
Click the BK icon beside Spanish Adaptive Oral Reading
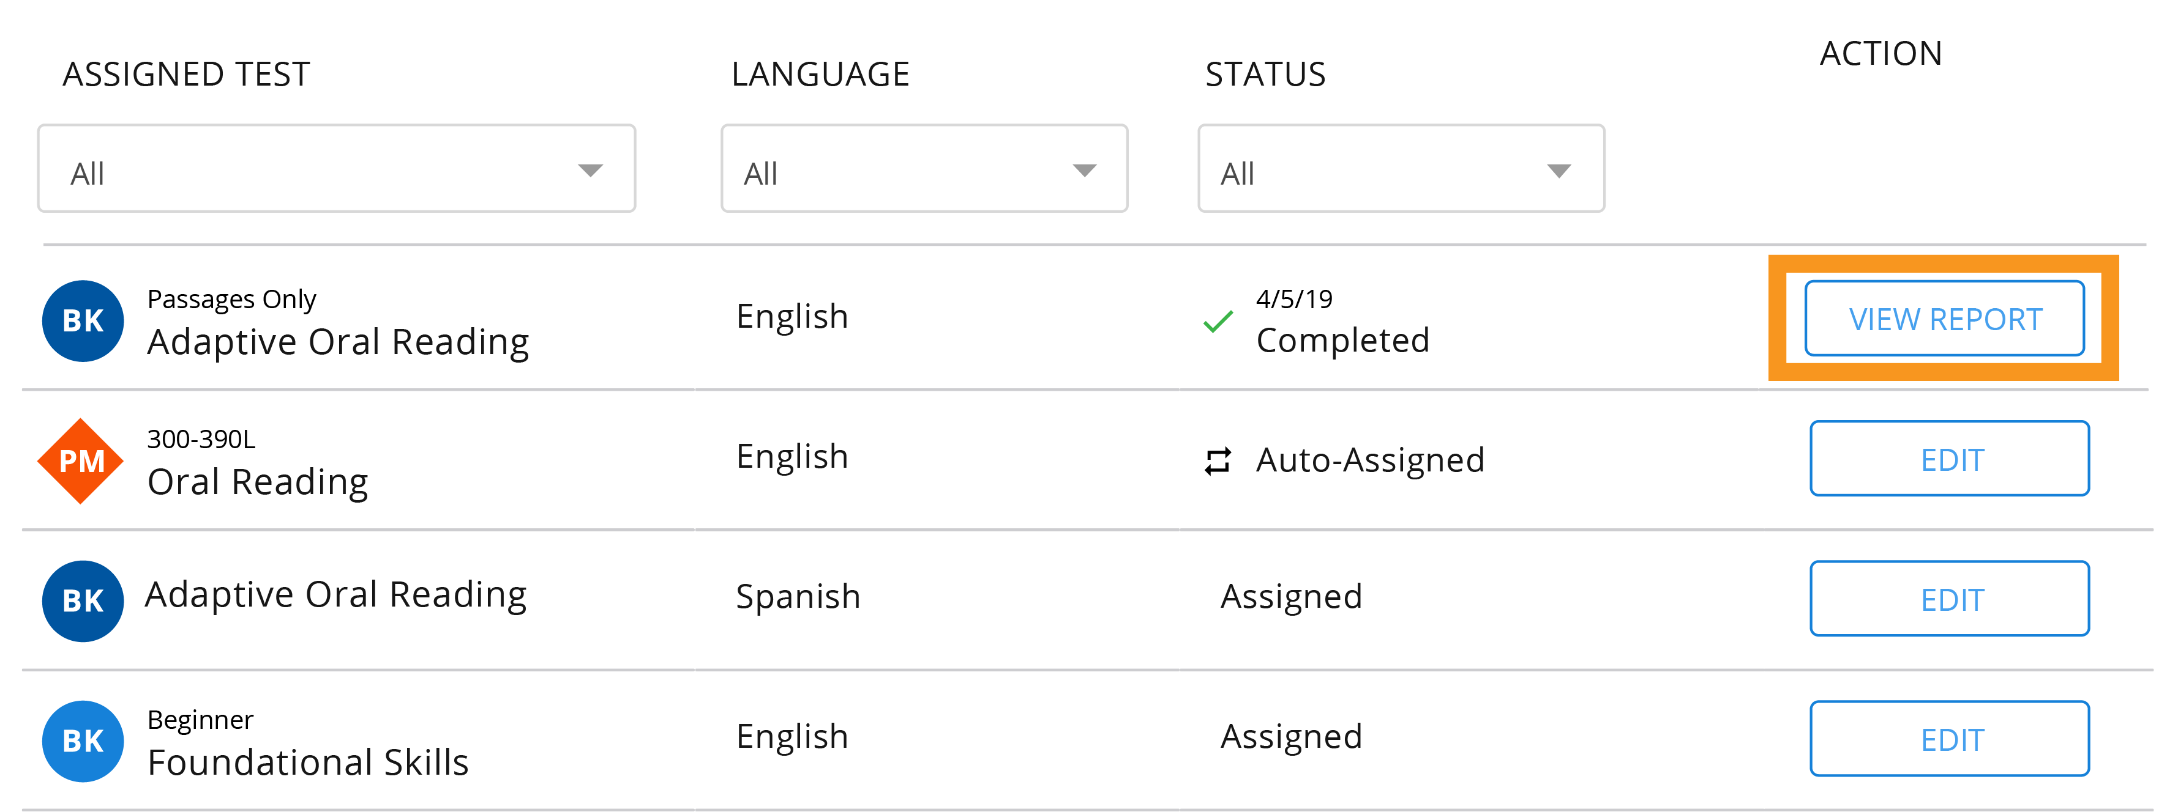click(x=83, y=601)
